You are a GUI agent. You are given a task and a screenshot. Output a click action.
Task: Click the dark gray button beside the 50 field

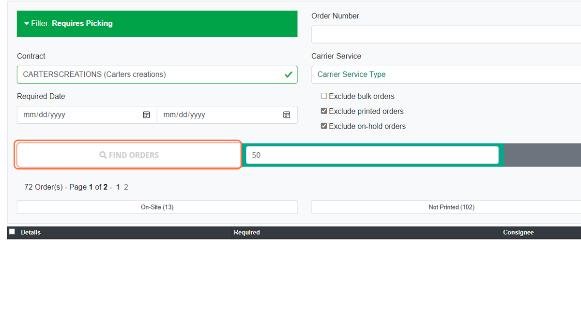point(542,155)
